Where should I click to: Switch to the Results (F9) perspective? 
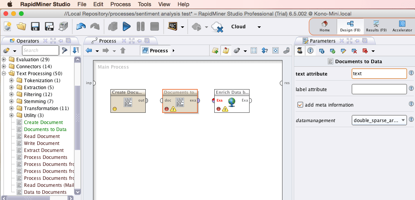(376, 26)
